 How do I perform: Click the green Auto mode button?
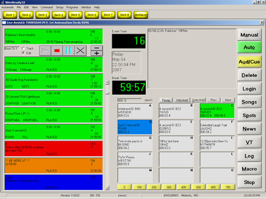[x=249, y=47]
